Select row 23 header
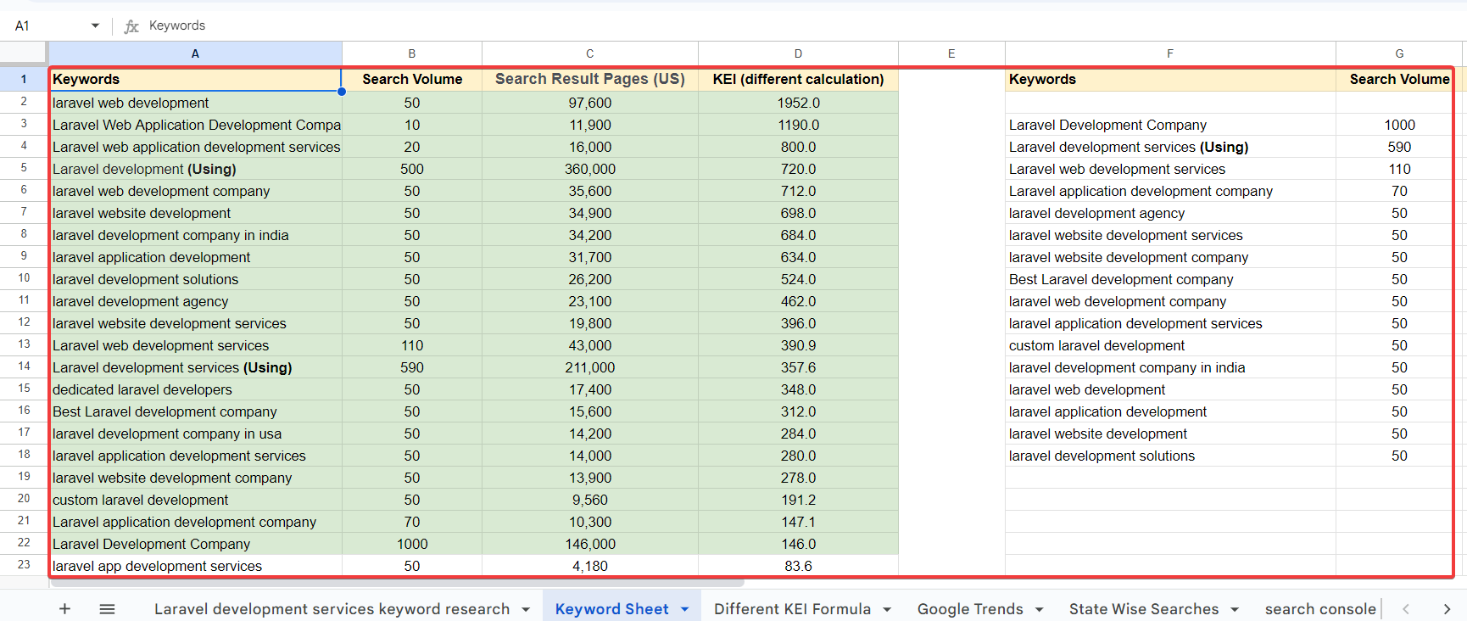The height and width of the screenshot is (621, 1467). point(24,565)
